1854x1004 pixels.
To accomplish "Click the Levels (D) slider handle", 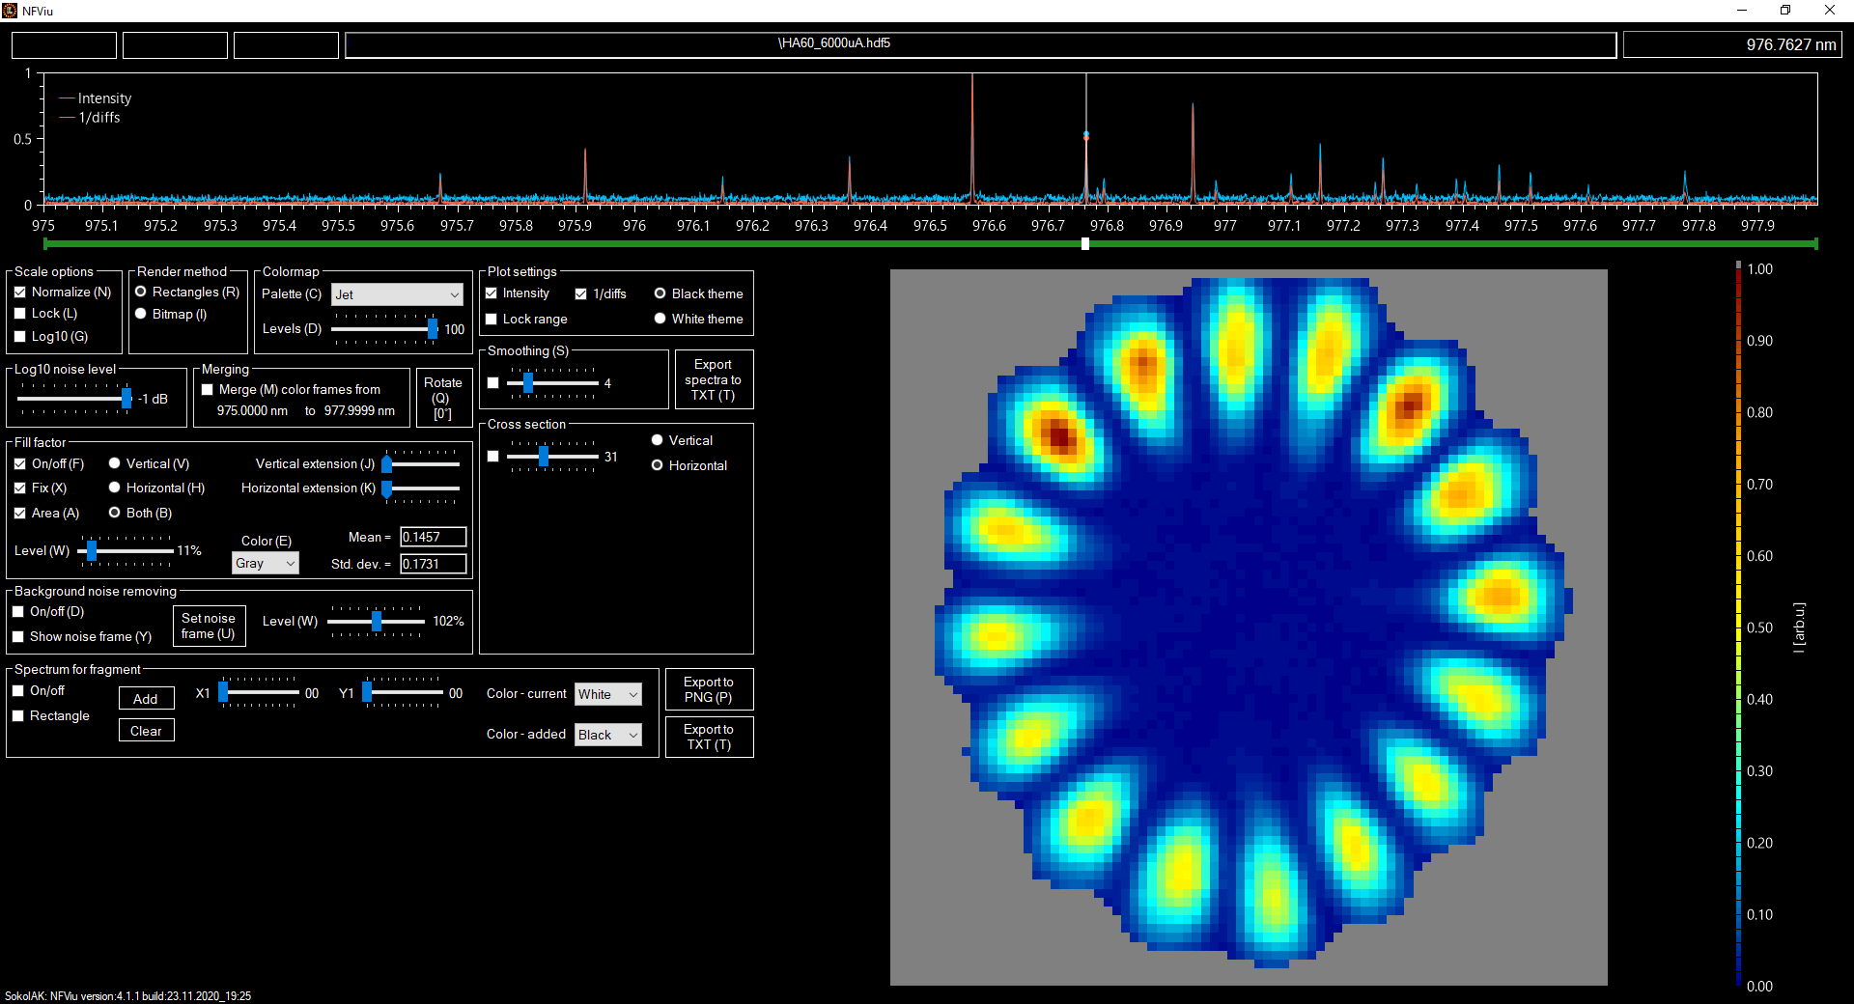I will coord(433,329).
